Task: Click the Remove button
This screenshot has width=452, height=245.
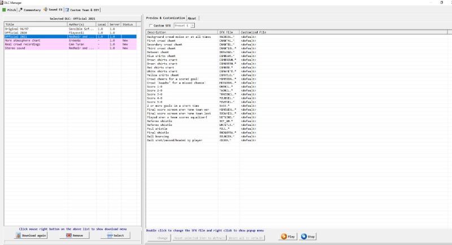Action: (74, 235)
